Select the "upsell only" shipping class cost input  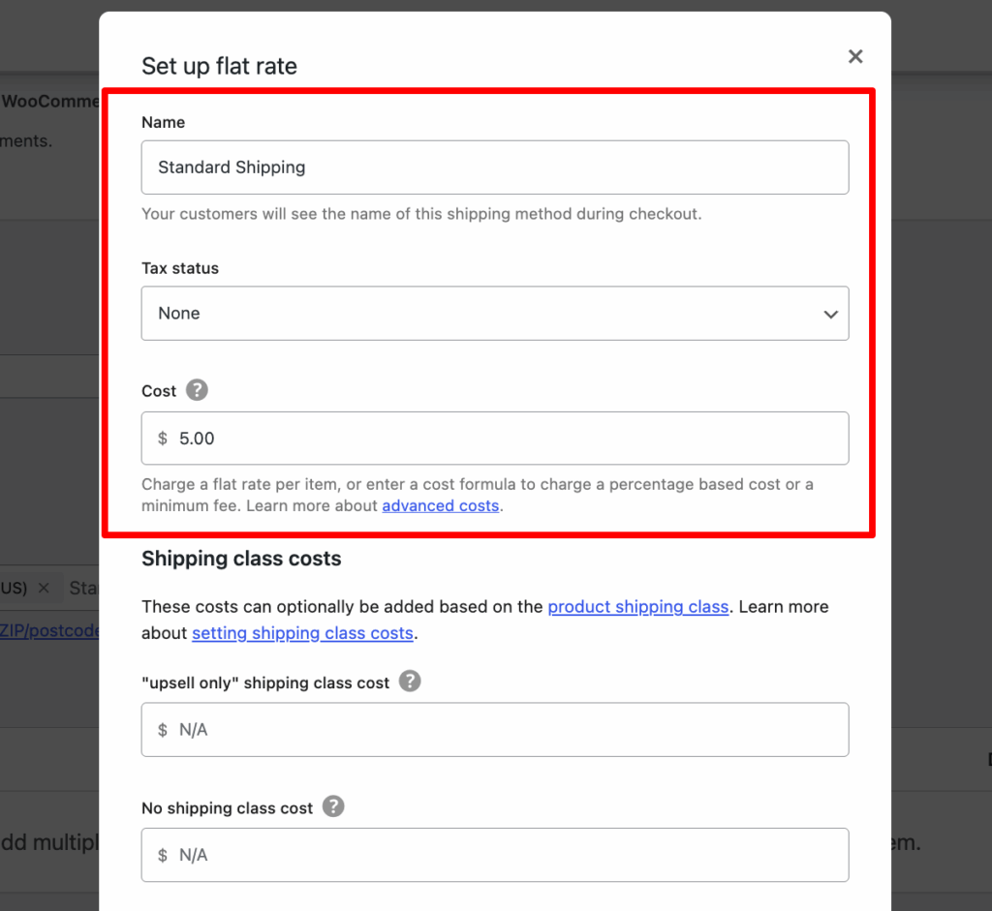(494, 730)
